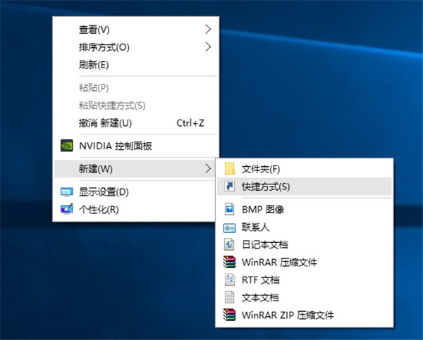Click the BMP image file icon
Screen dimensions: 423x340
[229, 209]
